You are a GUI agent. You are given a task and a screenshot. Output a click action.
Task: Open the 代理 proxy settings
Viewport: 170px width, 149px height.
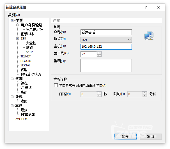click(24, 70)
